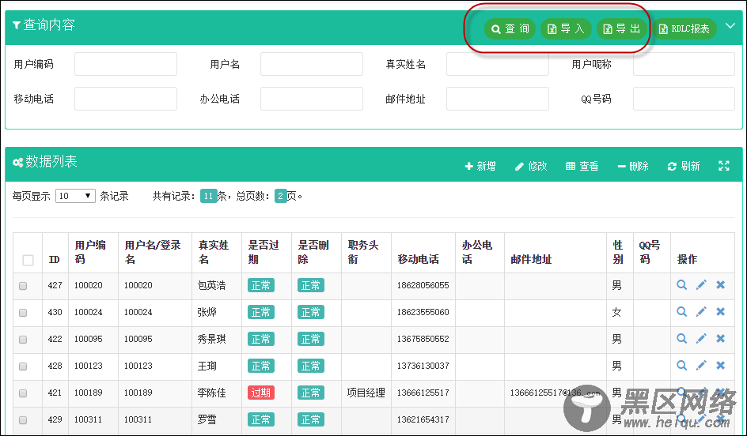Image resolution: width=747 pixels, height=436 pixels.
Task: Click the total pages count 2
Action: [x=281, y=196]
